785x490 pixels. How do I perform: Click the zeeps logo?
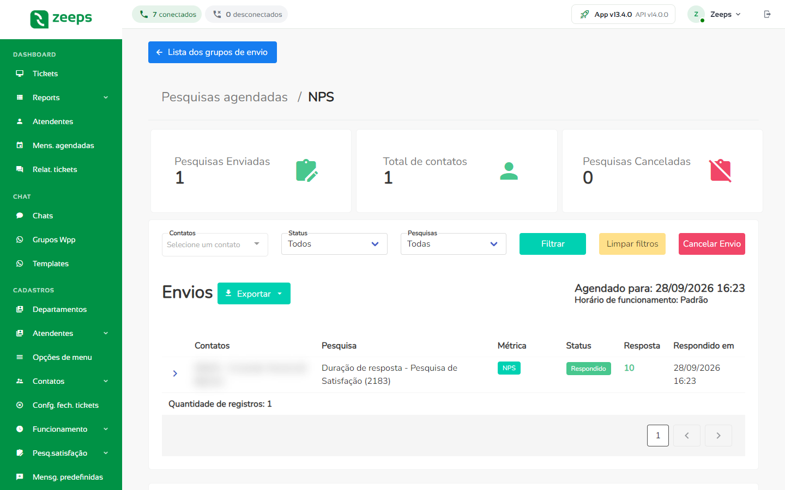pos(61,19)
